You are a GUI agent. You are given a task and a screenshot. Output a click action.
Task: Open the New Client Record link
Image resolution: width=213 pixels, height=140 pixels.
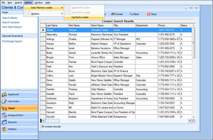coord(12,27)
